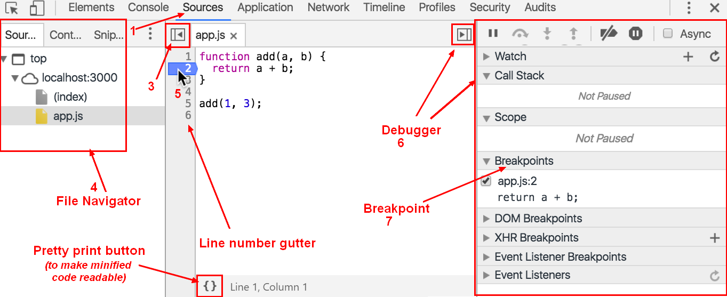
Task: Collapse the localhost:3000 tree node
Action: 15,78
